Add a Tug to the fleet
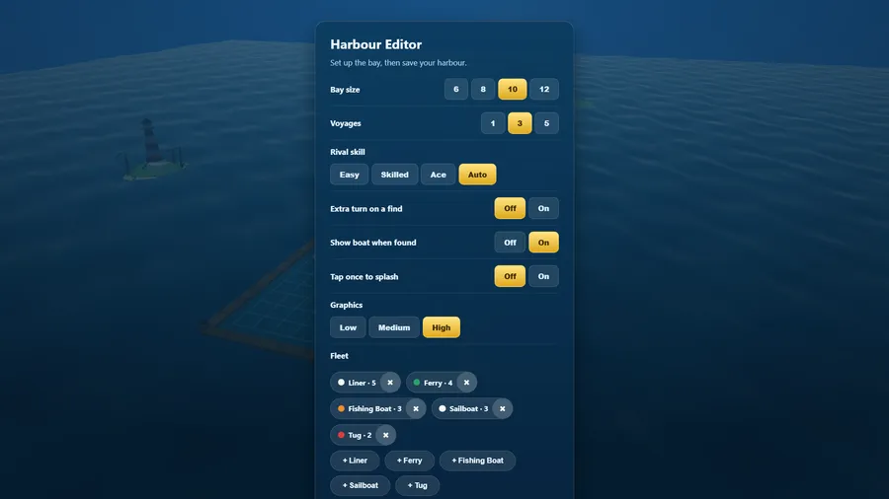The image size is (889, 499). (x=417, y=485)
